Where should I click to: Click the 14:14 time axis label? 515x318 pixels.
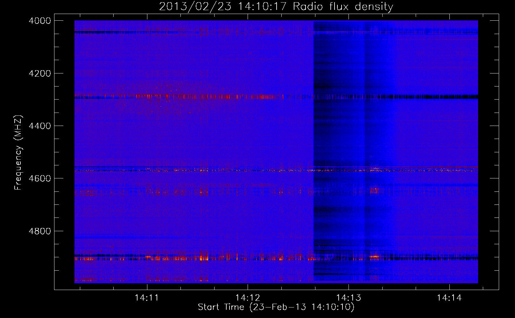(x=449, y=298)
